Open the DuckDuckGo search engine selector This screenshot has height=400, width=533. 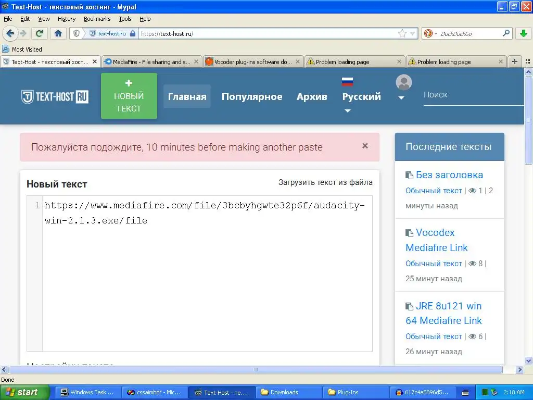[x=430, y=33]
